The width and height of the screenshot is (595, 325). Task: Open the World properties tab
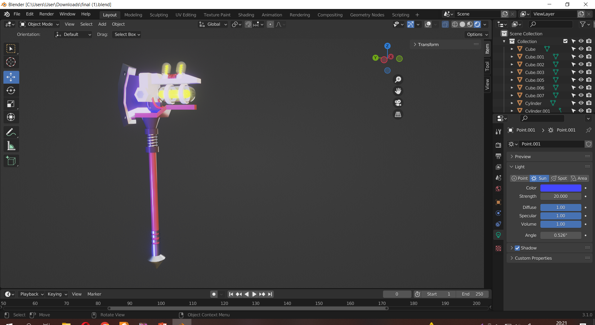tap(498, 188)
